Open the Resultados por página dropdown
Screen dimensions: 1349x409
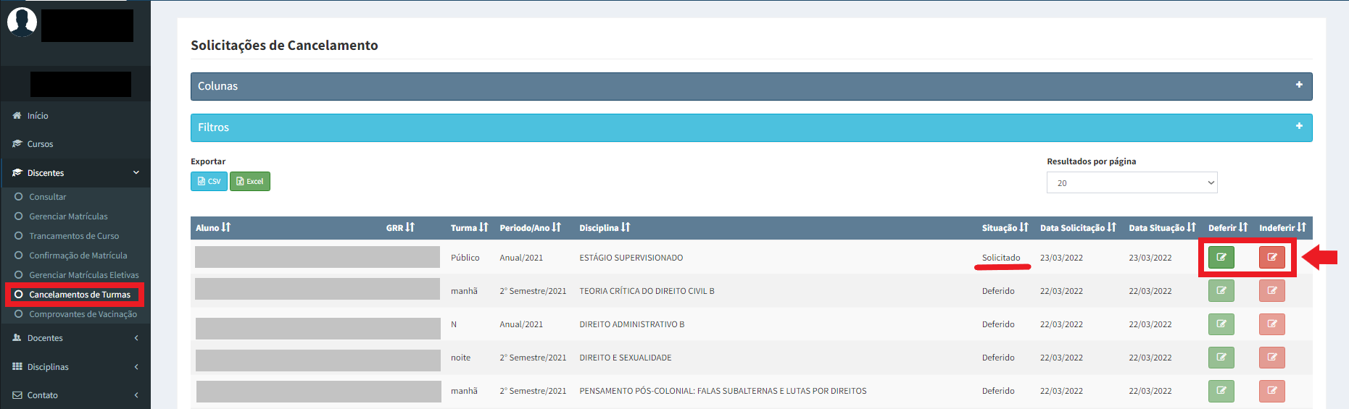pos(1132,182)
